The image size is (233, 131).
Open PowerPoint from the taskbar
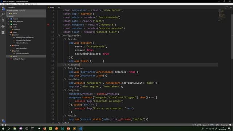(x=68, y=128)
